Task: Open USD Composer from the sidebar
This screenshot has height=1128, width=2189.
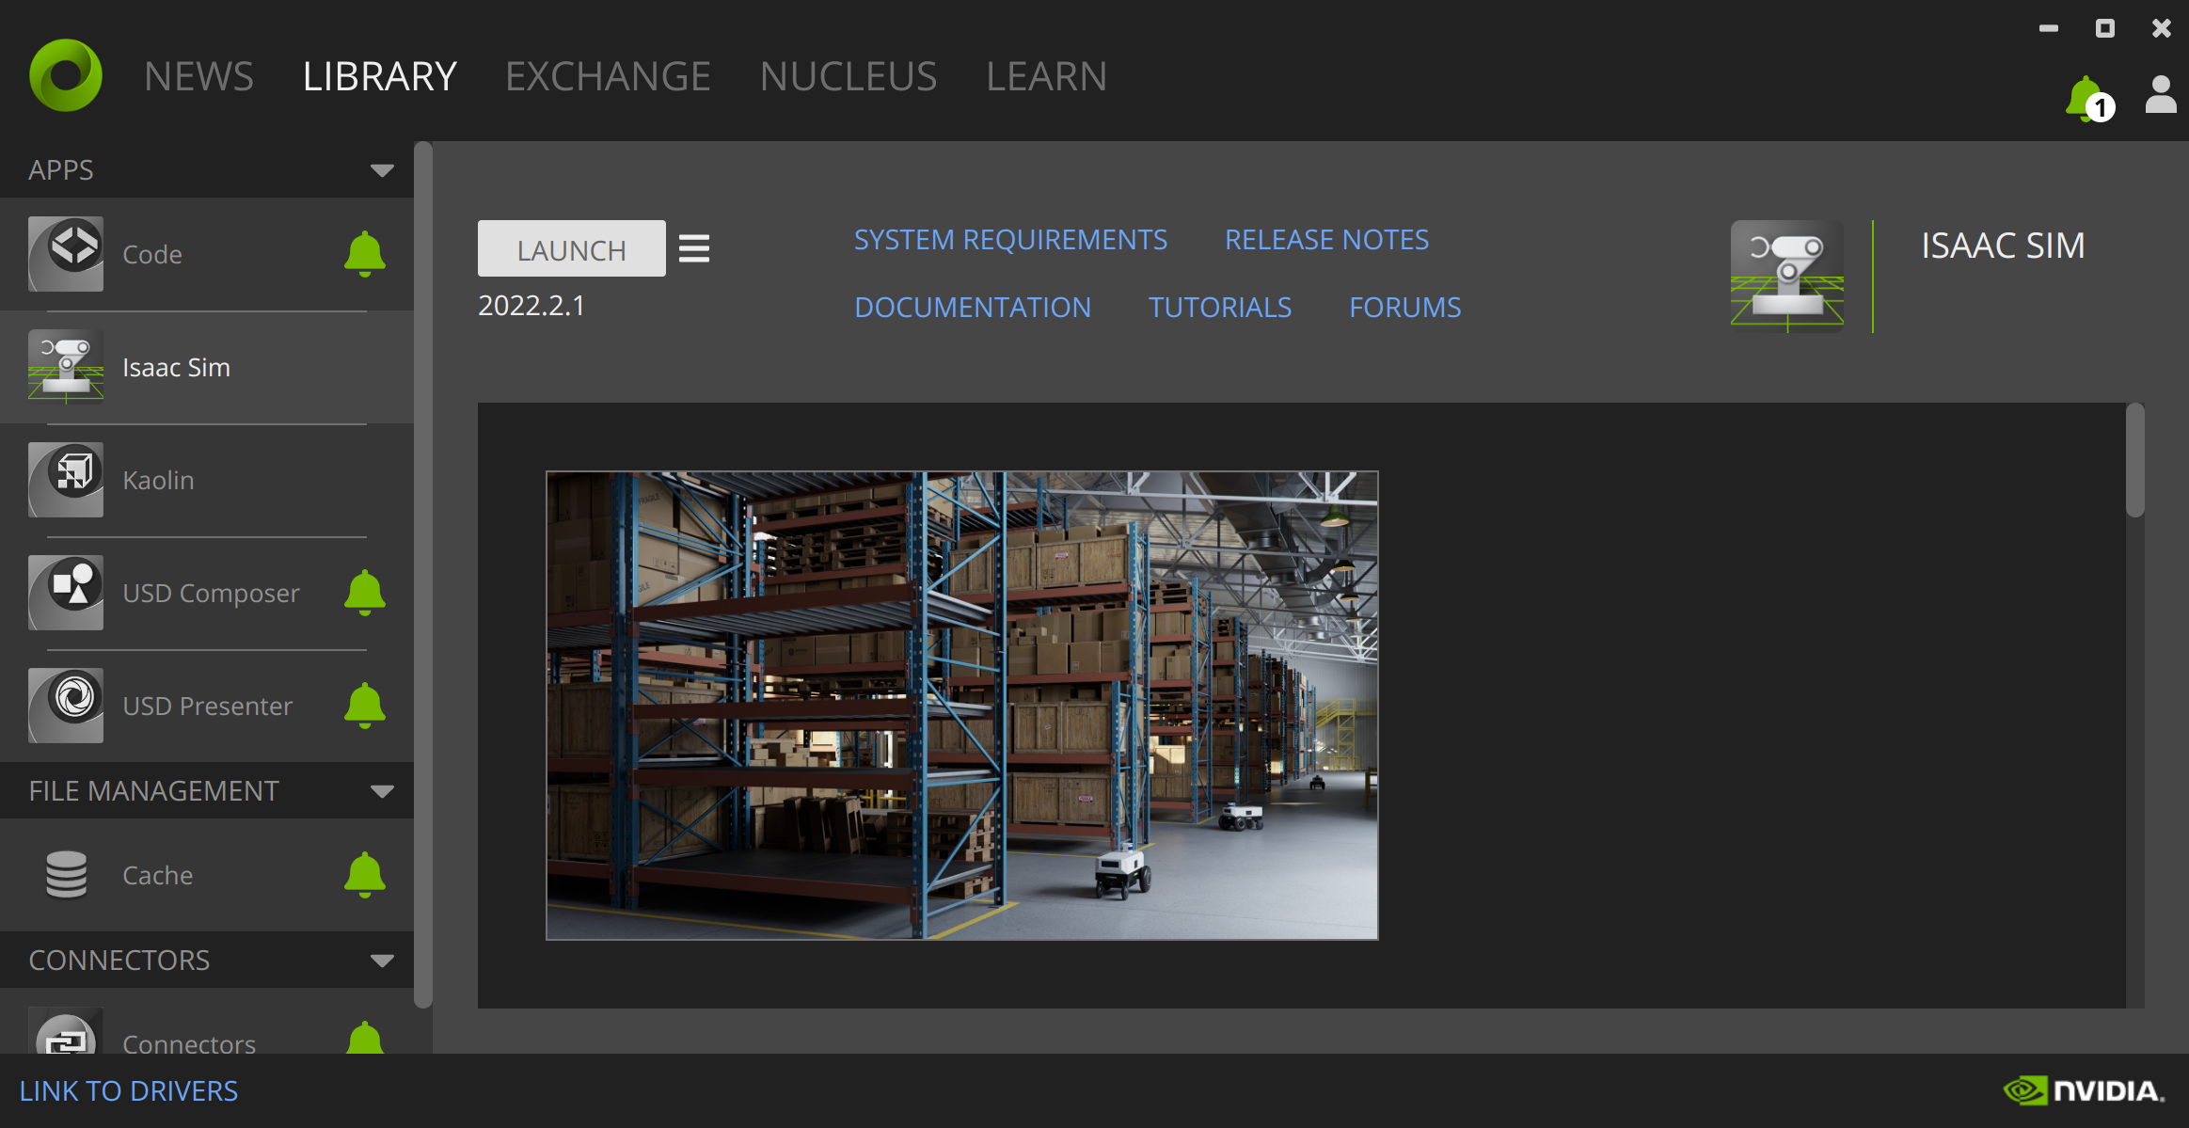Action: 211,593
